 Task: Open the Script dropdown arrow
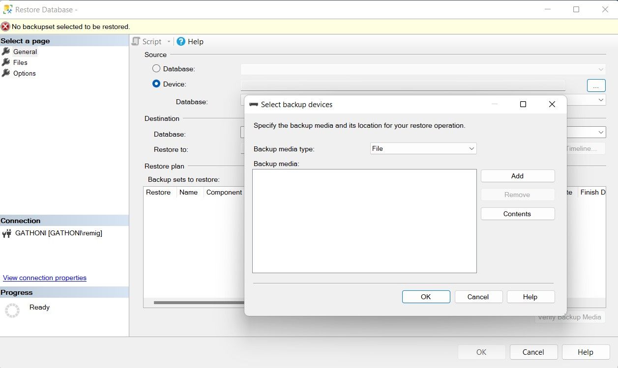pyautogui.click(x=169, y=42)
